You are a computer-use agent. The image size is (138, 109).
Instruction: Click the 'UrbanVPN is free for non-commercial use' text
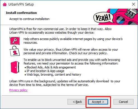(x=60, y=31)
